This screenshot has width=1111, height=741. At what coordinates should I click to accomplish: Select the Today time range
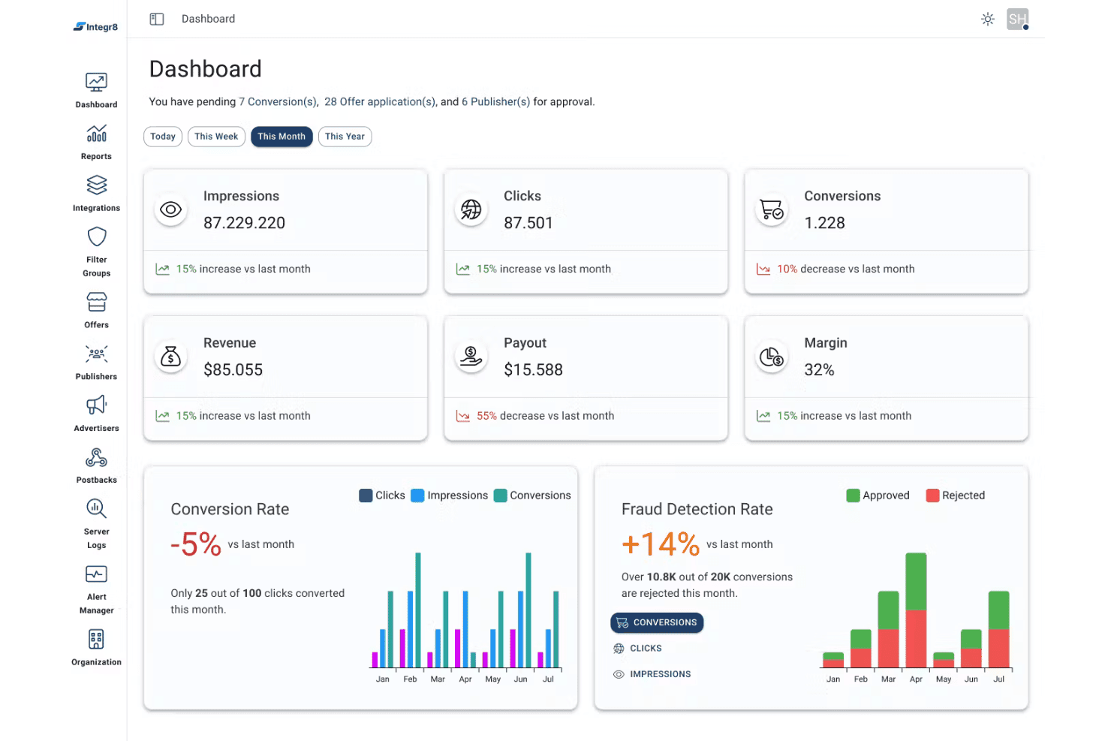pos(163,137)
